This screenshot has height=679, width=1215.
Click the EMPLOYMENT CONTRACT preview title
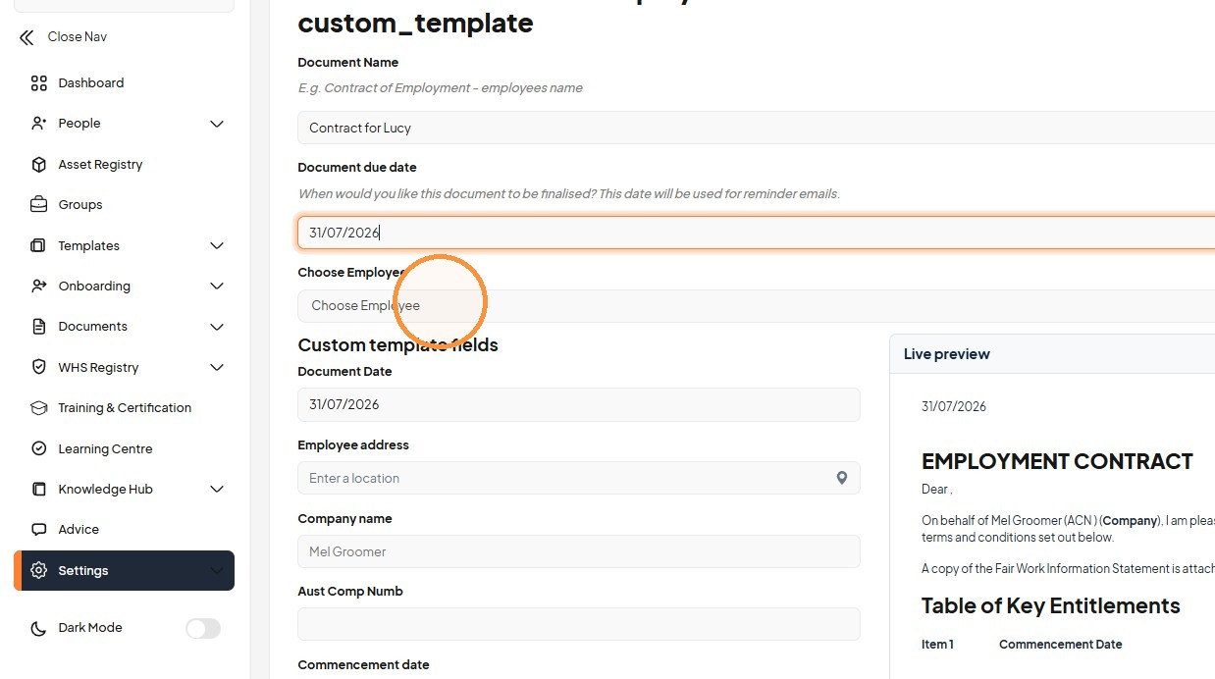[1057, 461]
